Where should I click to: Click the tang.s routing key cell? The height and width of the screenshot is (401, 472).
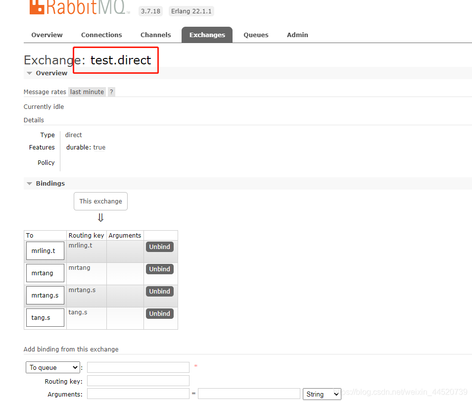pos(87,318)
